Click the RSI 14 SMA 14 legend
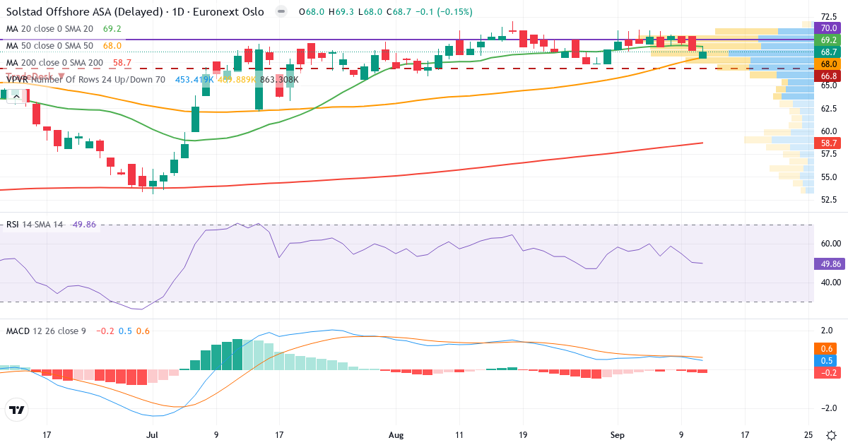This screenshot has width=848, height=445. coord(35,225)
